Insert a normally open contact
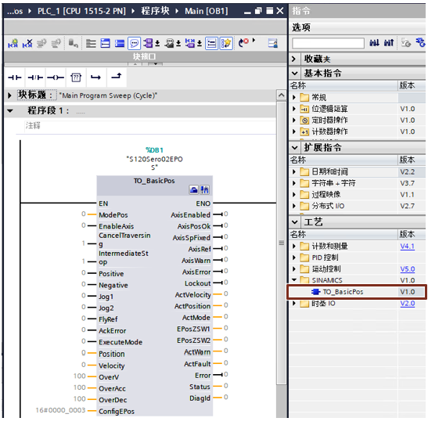 coord(15,77)
